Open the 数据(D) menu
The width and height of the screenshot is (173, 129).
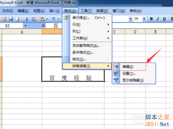pos(102,11)
